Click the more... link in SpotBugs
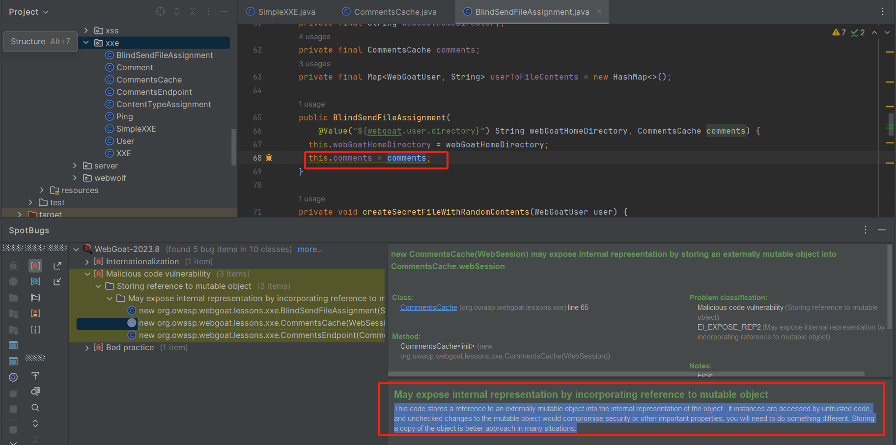 click(x=310, y=249)
